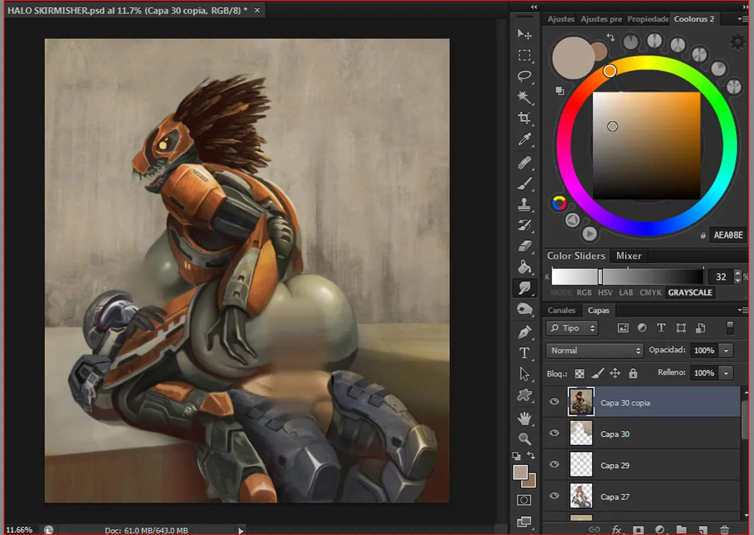Toggle lock position
754x535 pixels.
click(x=615, y=373)
